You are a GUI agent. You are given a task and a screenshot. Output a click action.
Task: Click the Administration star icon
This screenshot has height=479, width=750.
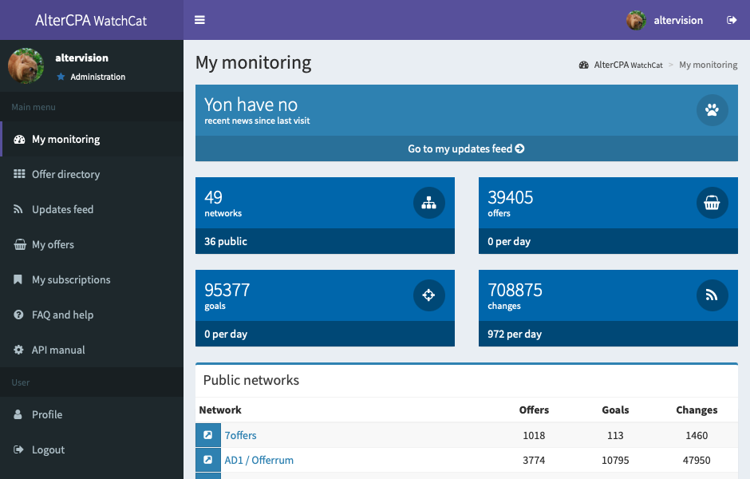(x=61, y=77)
